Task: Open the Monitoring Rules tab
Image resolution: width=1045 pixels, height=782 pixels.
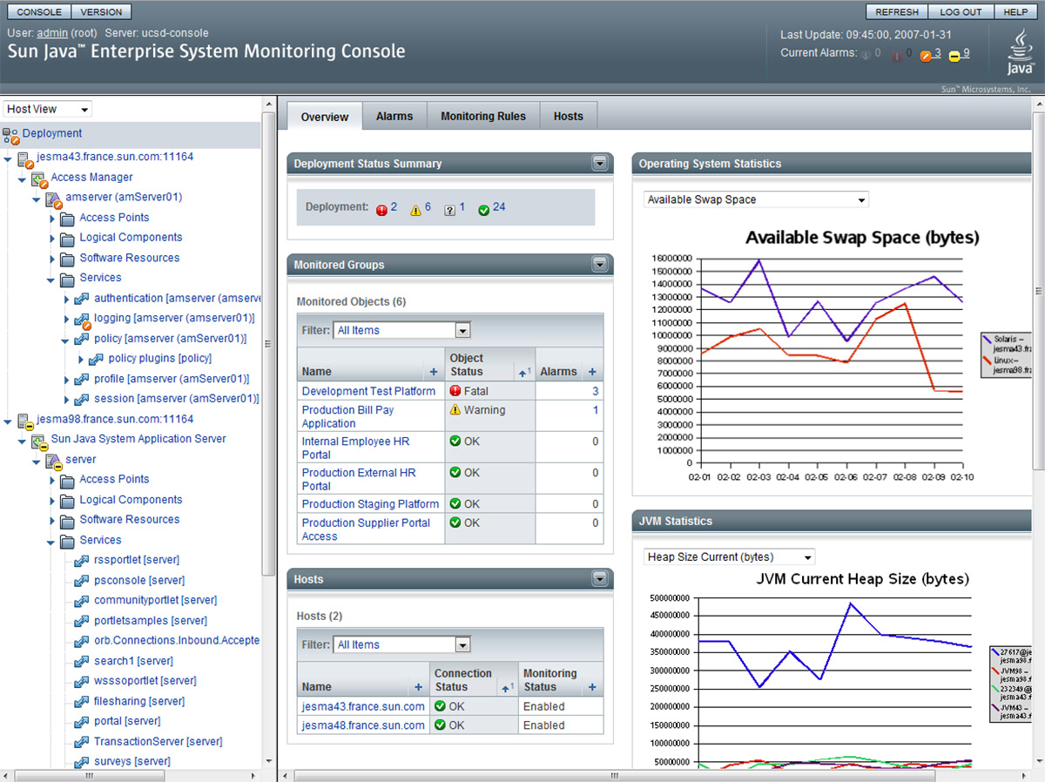Action: pos(483,116)
